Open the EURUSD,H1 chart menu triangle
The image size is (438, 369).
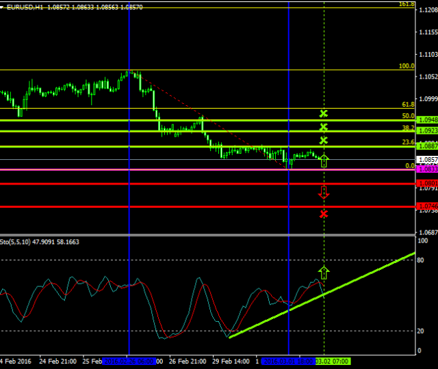pos(4,6)
